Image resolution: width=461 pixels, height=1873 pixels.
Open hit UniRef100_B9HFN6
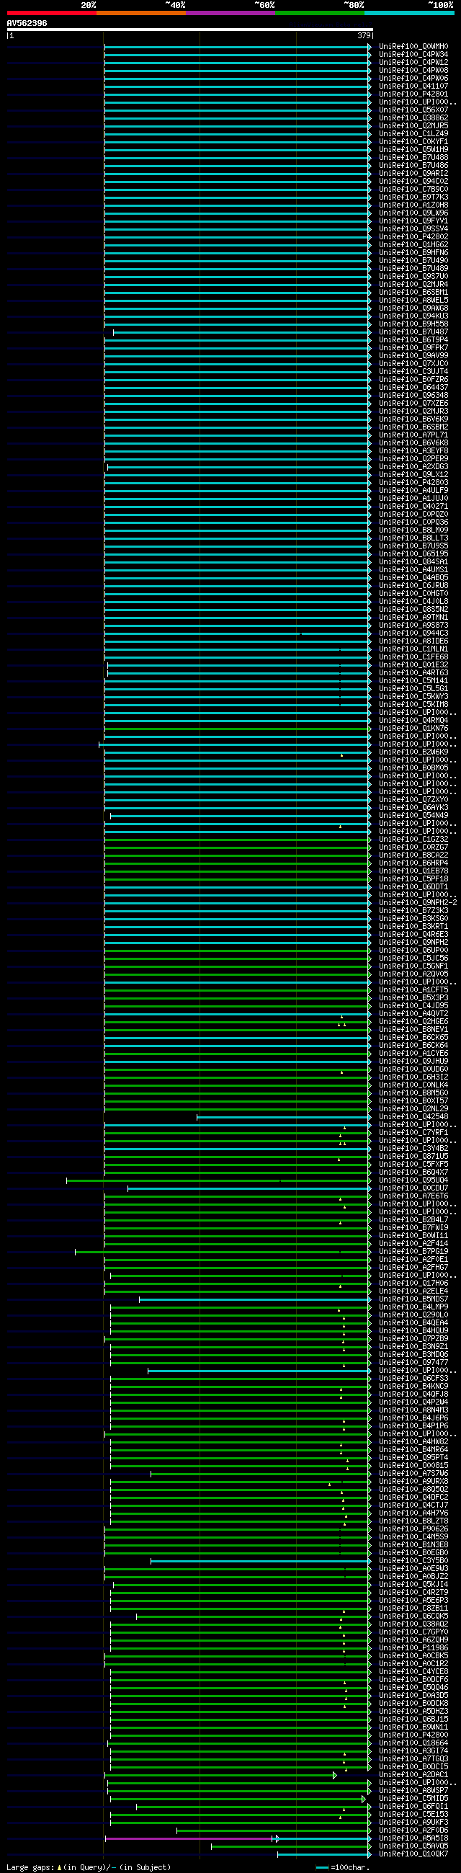(413, 253)
